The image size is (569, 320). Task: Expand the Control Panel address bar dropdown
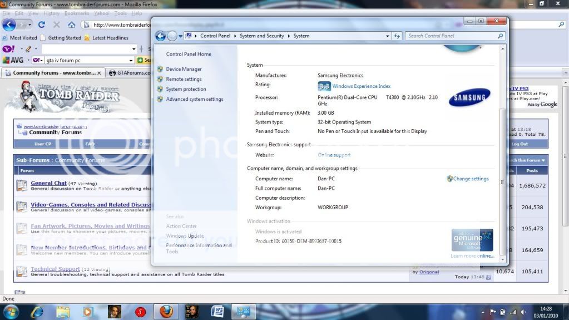pos(388,36)
